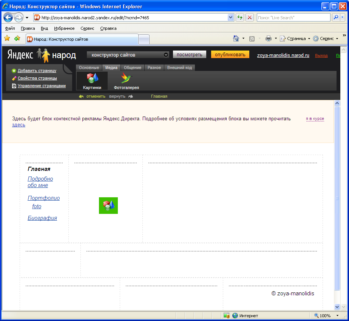Open the zoya-manolidis.narod.ru link
This screenshot has height=321, width=349.
click(283, 55)
